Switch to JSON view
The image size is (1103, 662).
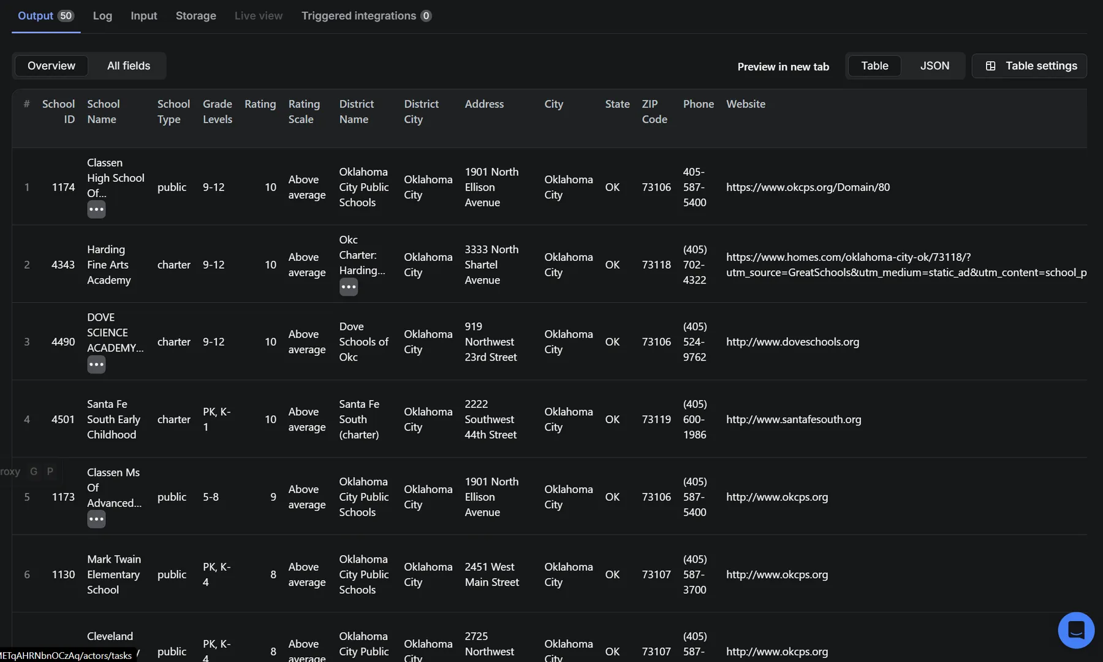[x=934, y=66]
